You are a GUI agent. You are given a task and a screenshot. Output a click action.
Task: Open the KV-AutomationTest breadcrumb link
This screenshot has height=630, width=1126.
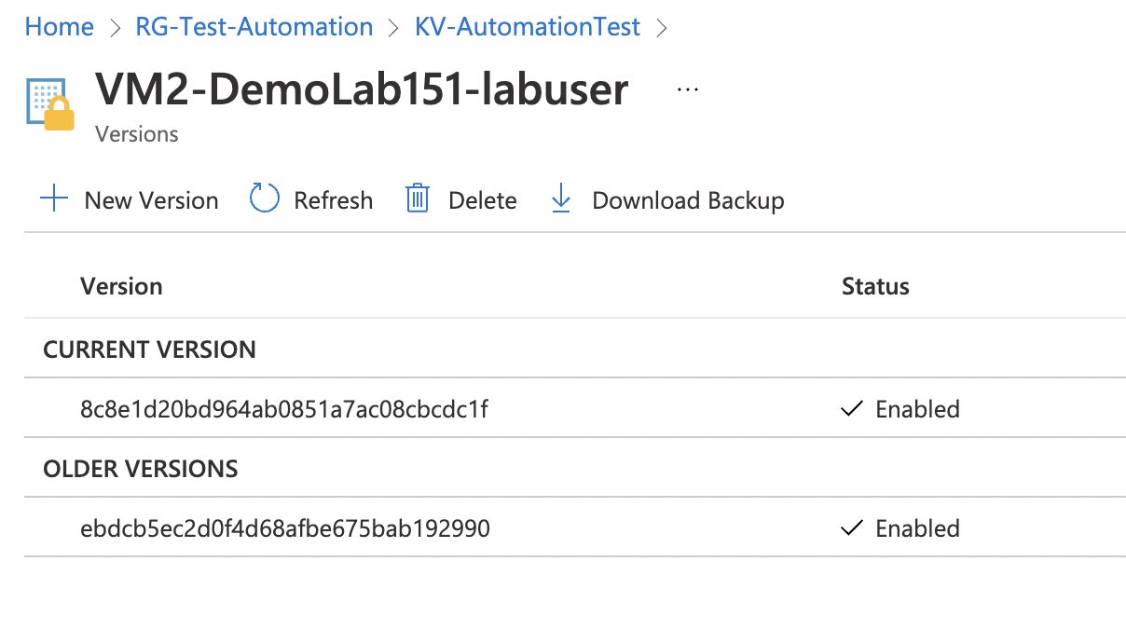527,27
